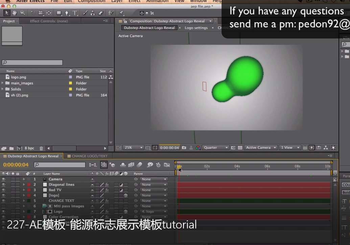Viewport: 350px width, 245px height.
Task: Expand the Solids folder
Action: pos(2,89)
